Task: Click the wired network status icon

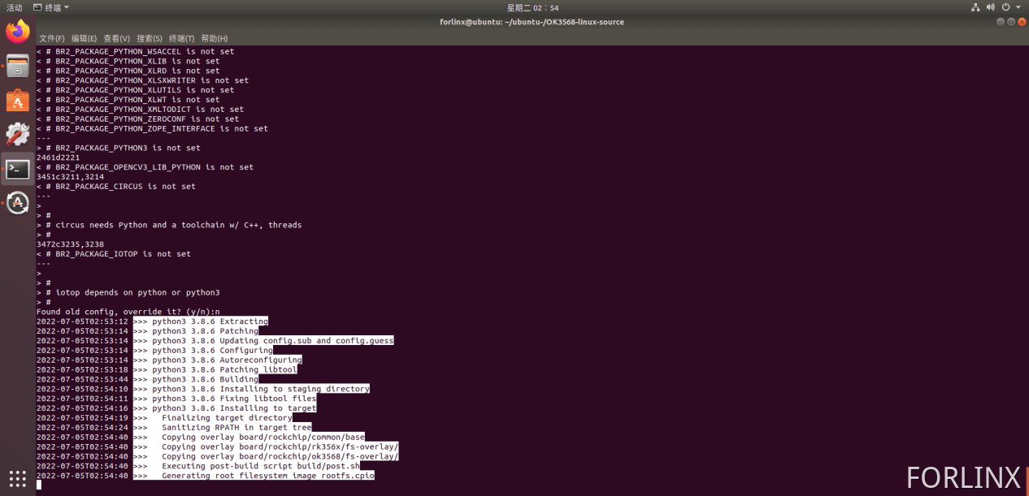Action: pyautogui.click(x=975, y=7)
